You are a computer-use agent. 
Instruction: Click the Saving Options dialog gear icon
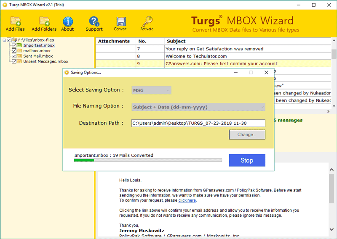click(x=67, y=72)
